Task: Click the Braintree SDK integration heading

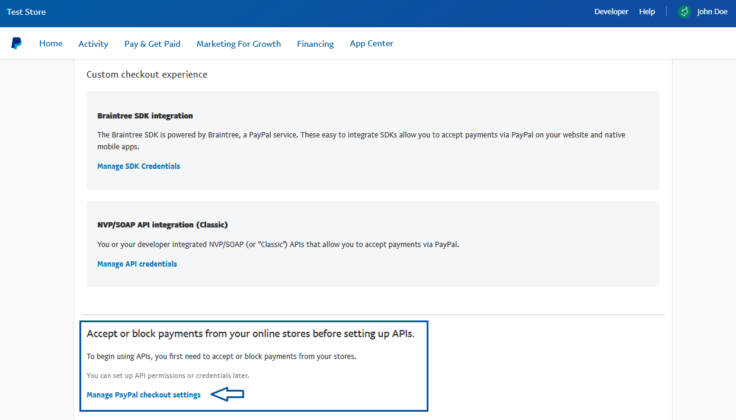Action: tap(145, 116)
